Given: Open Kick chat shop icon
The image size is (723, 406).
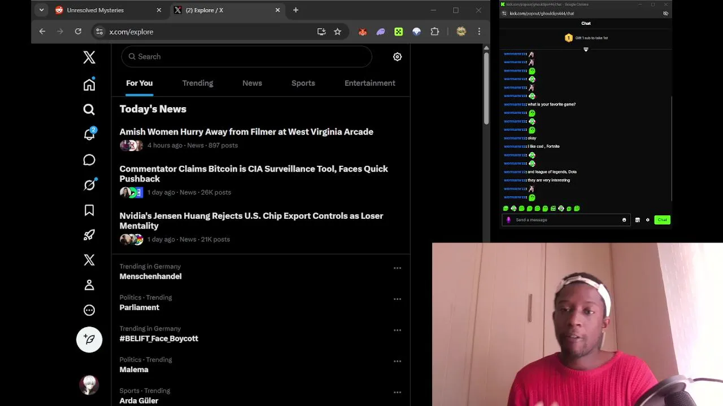Looking at the screenshot, I should (x=638, y=220).
